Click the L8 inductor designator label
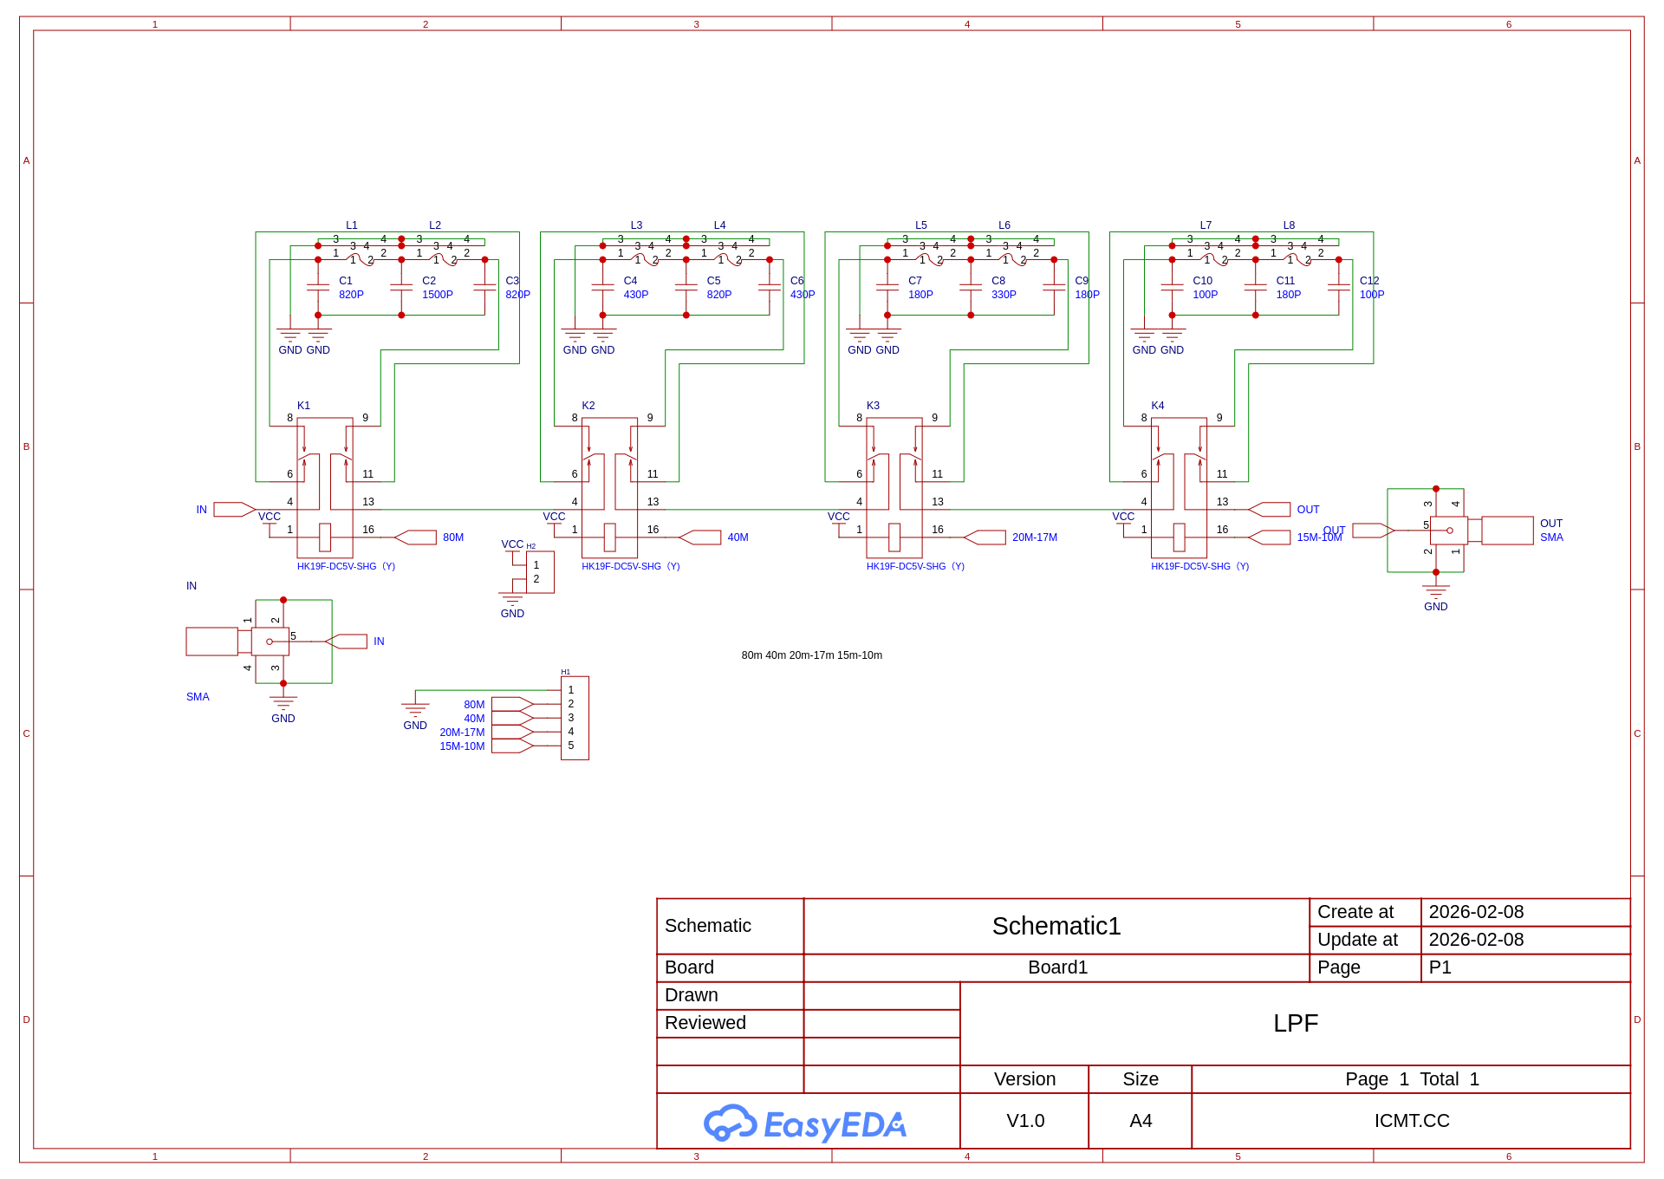The width and height of the screenshot is (1664, 1179). (1289, 225)
